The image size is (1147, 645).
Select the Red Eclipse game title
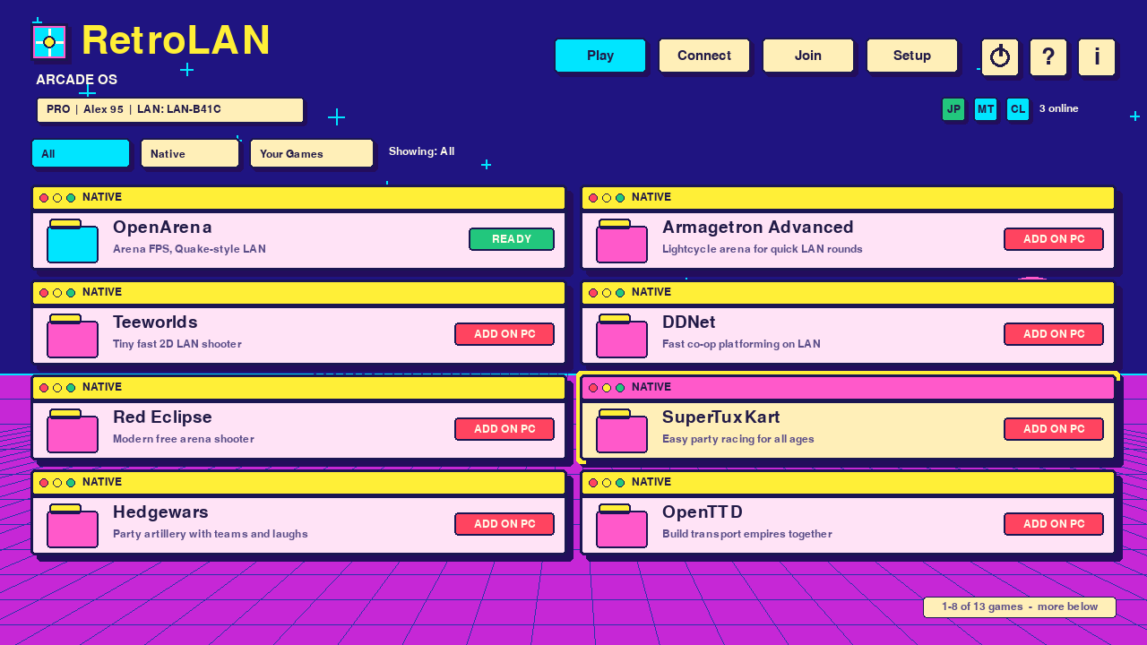162,417
